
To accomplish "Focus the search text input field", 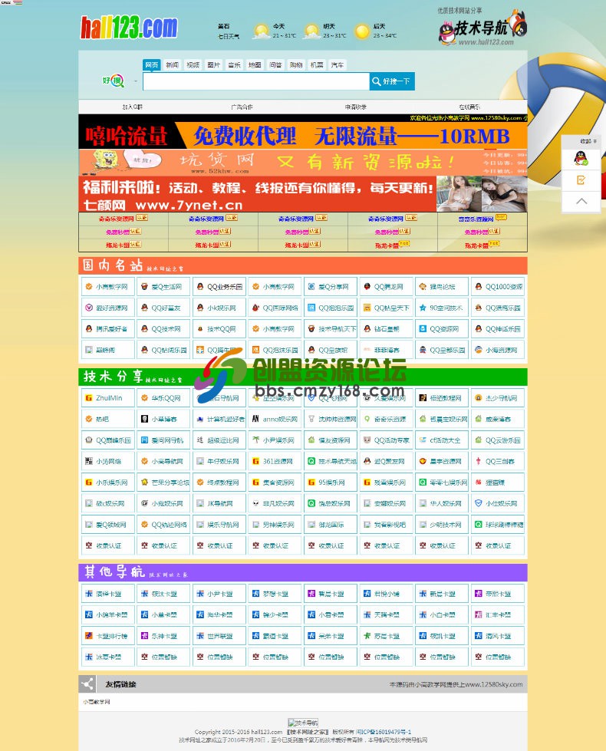I will pos(255,81).
